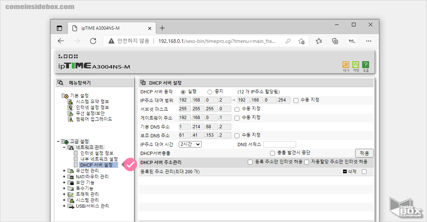
Task: Click the 펌웨어 업그레이드 icon
Action: (x=70, y=119)
